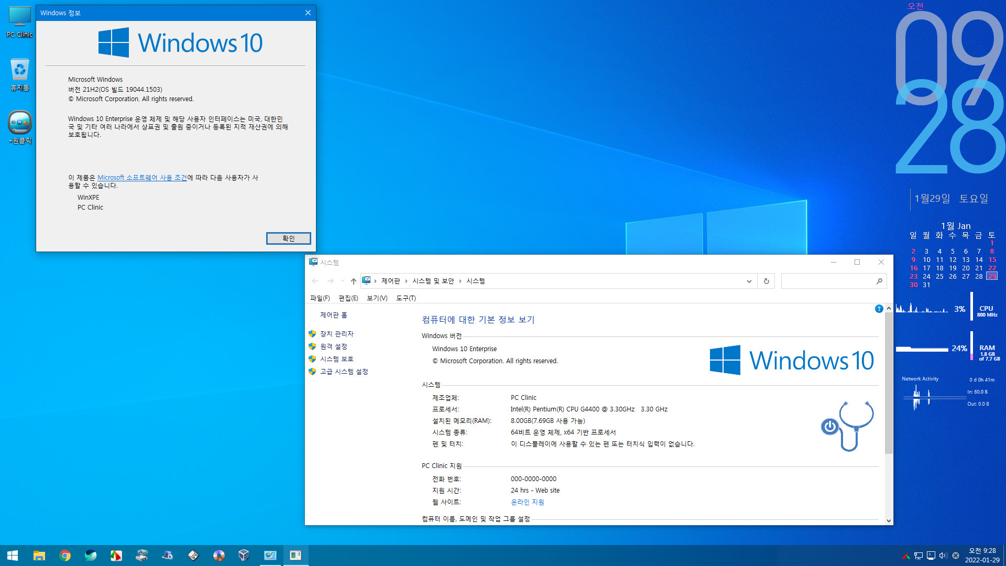
Task: Expand the address bar history dropdown
Action: coord(749,281)
